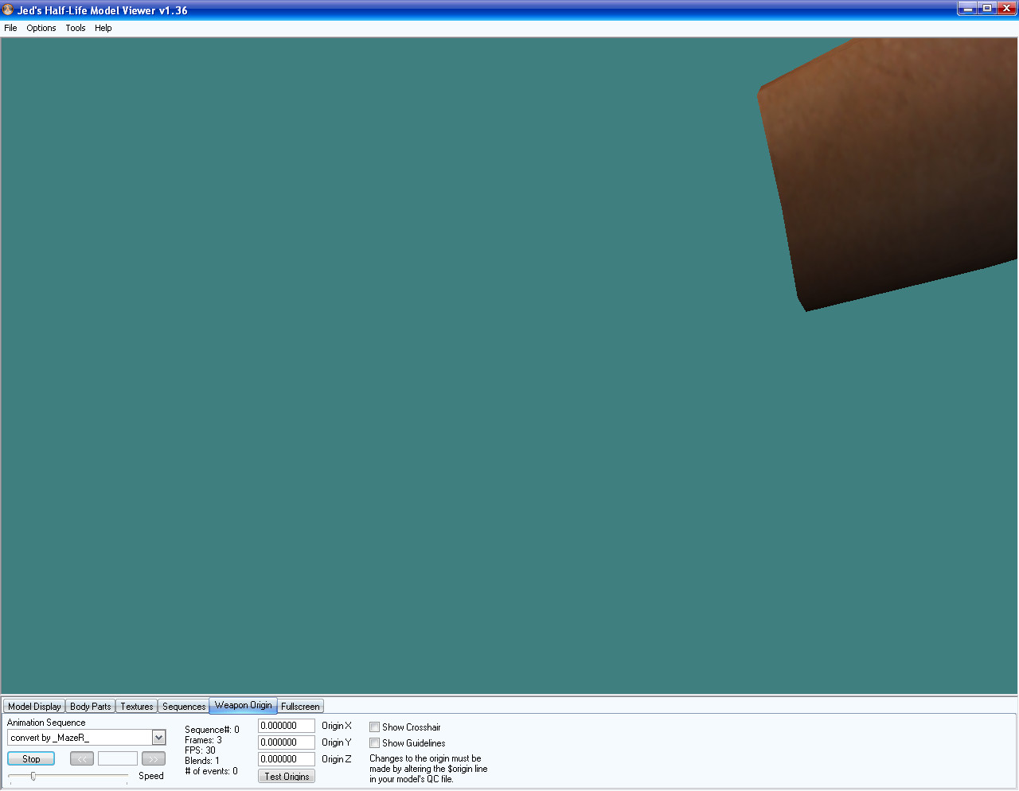
Task: Open the Tools menu
Action: click(x=76, y=28)
